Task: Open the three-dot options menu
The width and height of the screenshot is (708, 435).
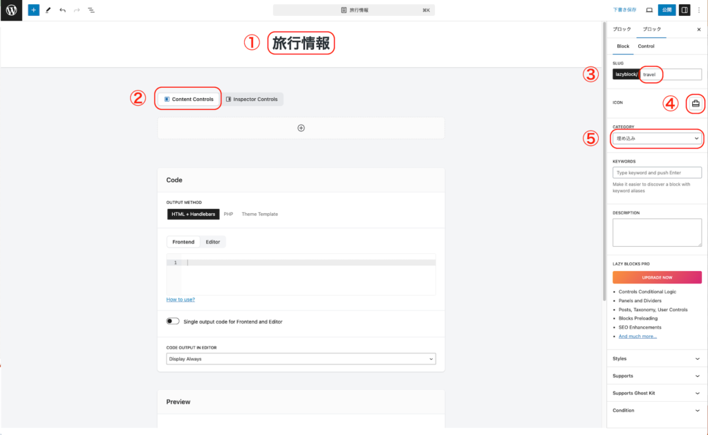Action: (698, 10)
